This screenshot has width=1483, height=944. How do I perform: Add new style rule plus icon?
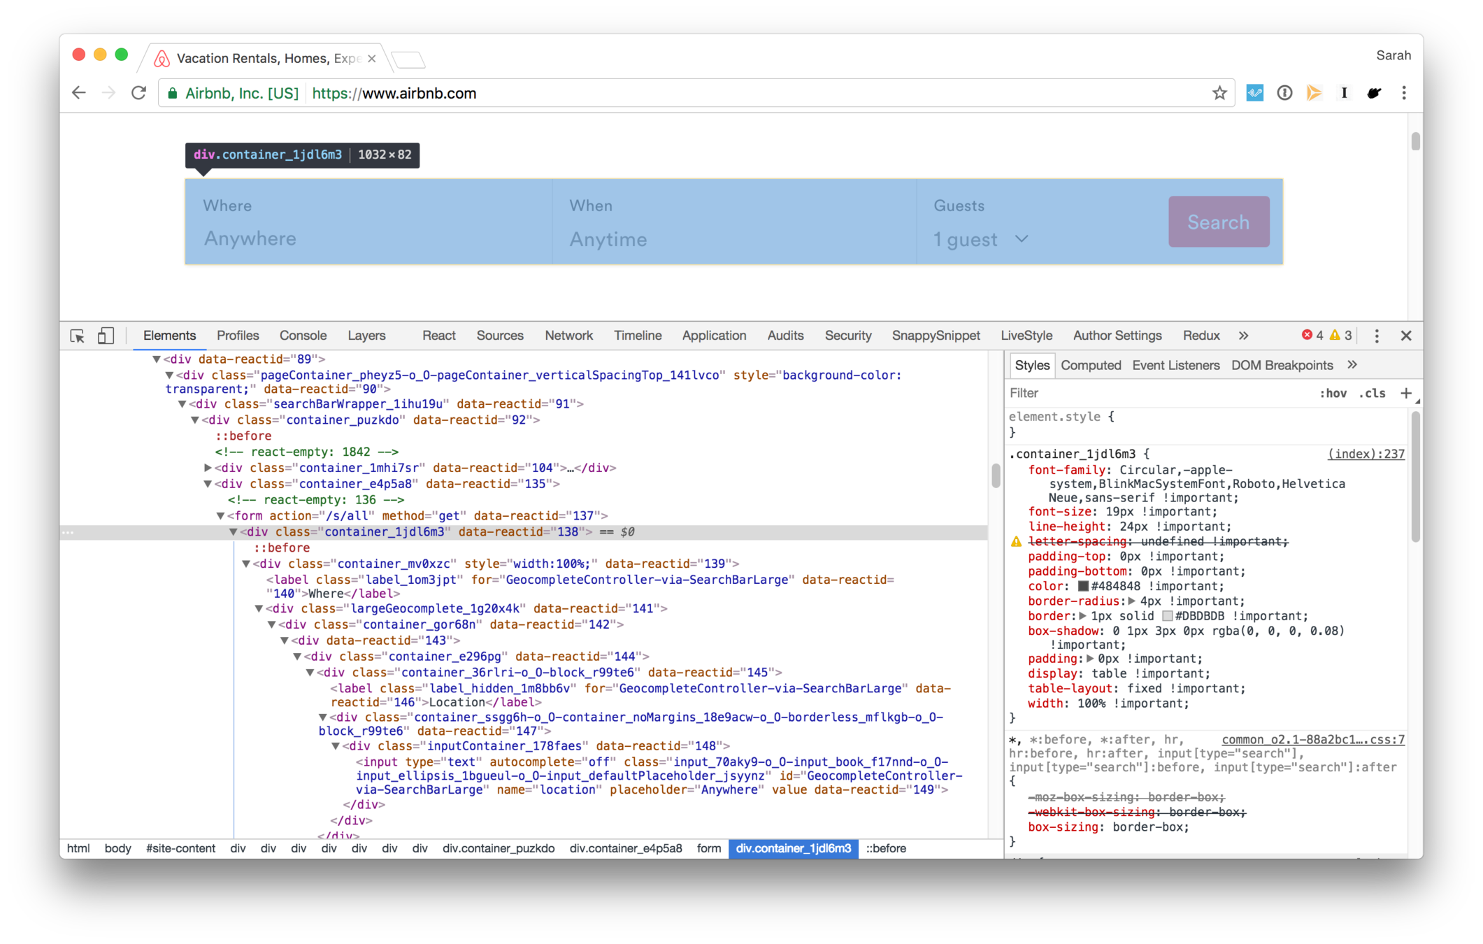(x=1405, y=393)
